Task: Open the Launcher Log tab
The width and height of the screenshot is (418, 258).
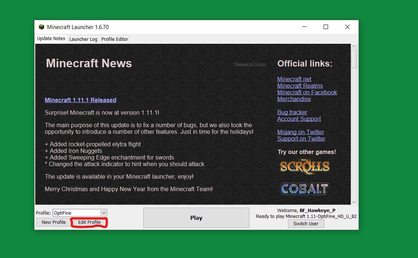Action: click(83, 39)
